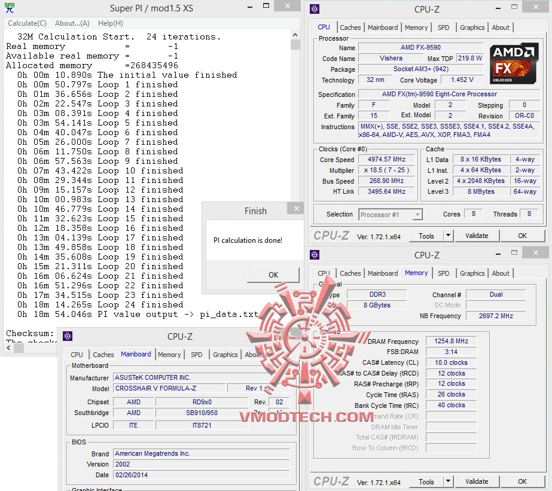
Task: Click BIOS date 02/26/2014
Action: pos(202,475)
